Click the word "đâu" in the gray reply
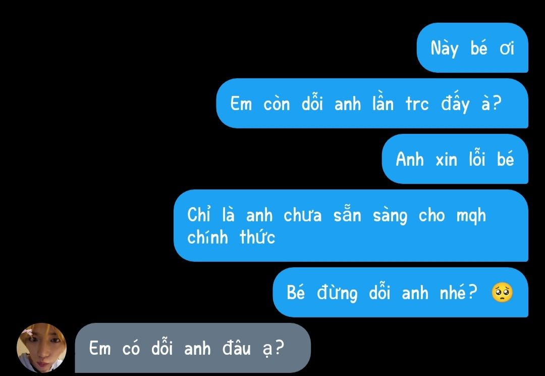545x376 pixels. point(236,348)
